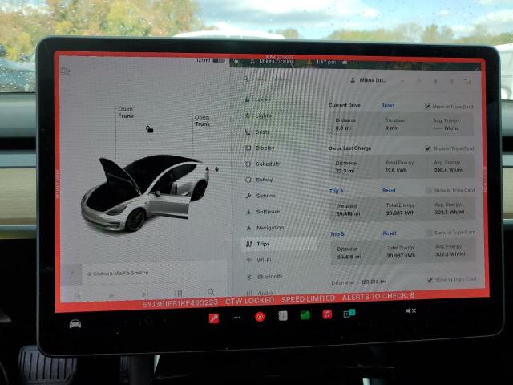Enable Trip A Show in Trips Card
The height and width of the screenshot is (385, 513).
click(x=428, y=190)
